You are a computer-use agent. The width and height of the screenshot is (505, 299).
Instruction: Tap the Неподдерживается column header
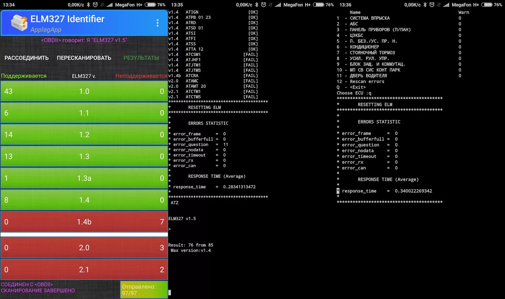coord(141,76)
